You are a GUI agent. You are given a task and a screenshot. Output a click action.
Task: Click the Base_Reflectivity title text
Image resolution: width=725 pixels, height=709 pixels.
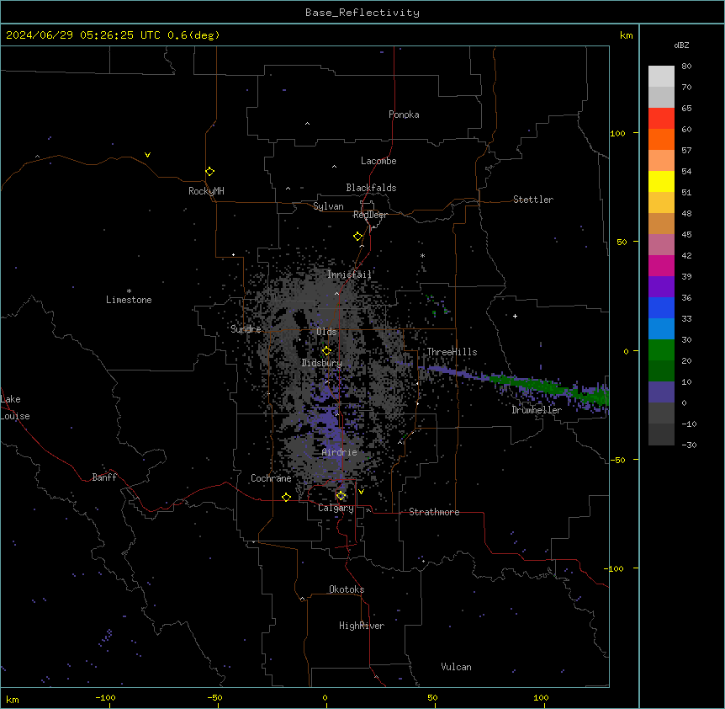(362, 13)
